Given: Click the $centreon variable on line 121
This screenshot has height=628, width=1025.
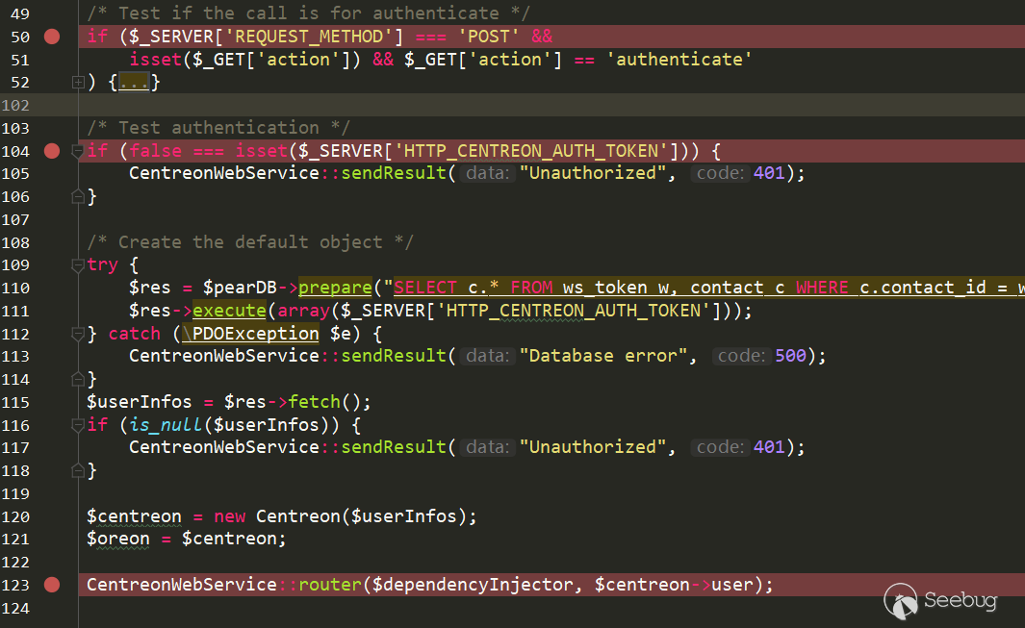Looking at the screenshot, I should click(x=229, y=540).
